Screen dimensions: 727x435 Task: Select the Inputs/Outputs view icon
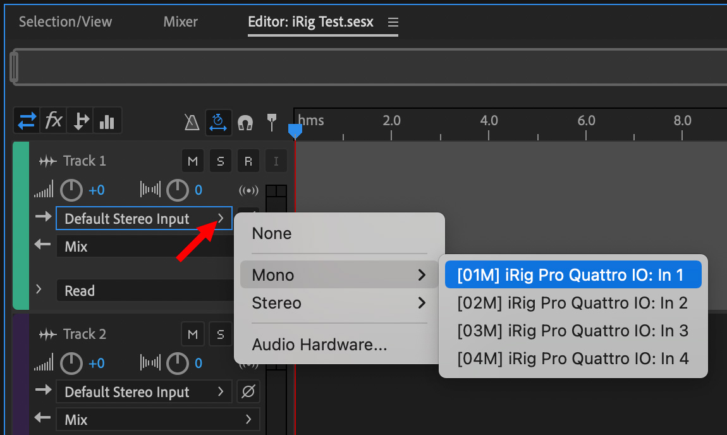pyautogui.click(x=27, y=121)
